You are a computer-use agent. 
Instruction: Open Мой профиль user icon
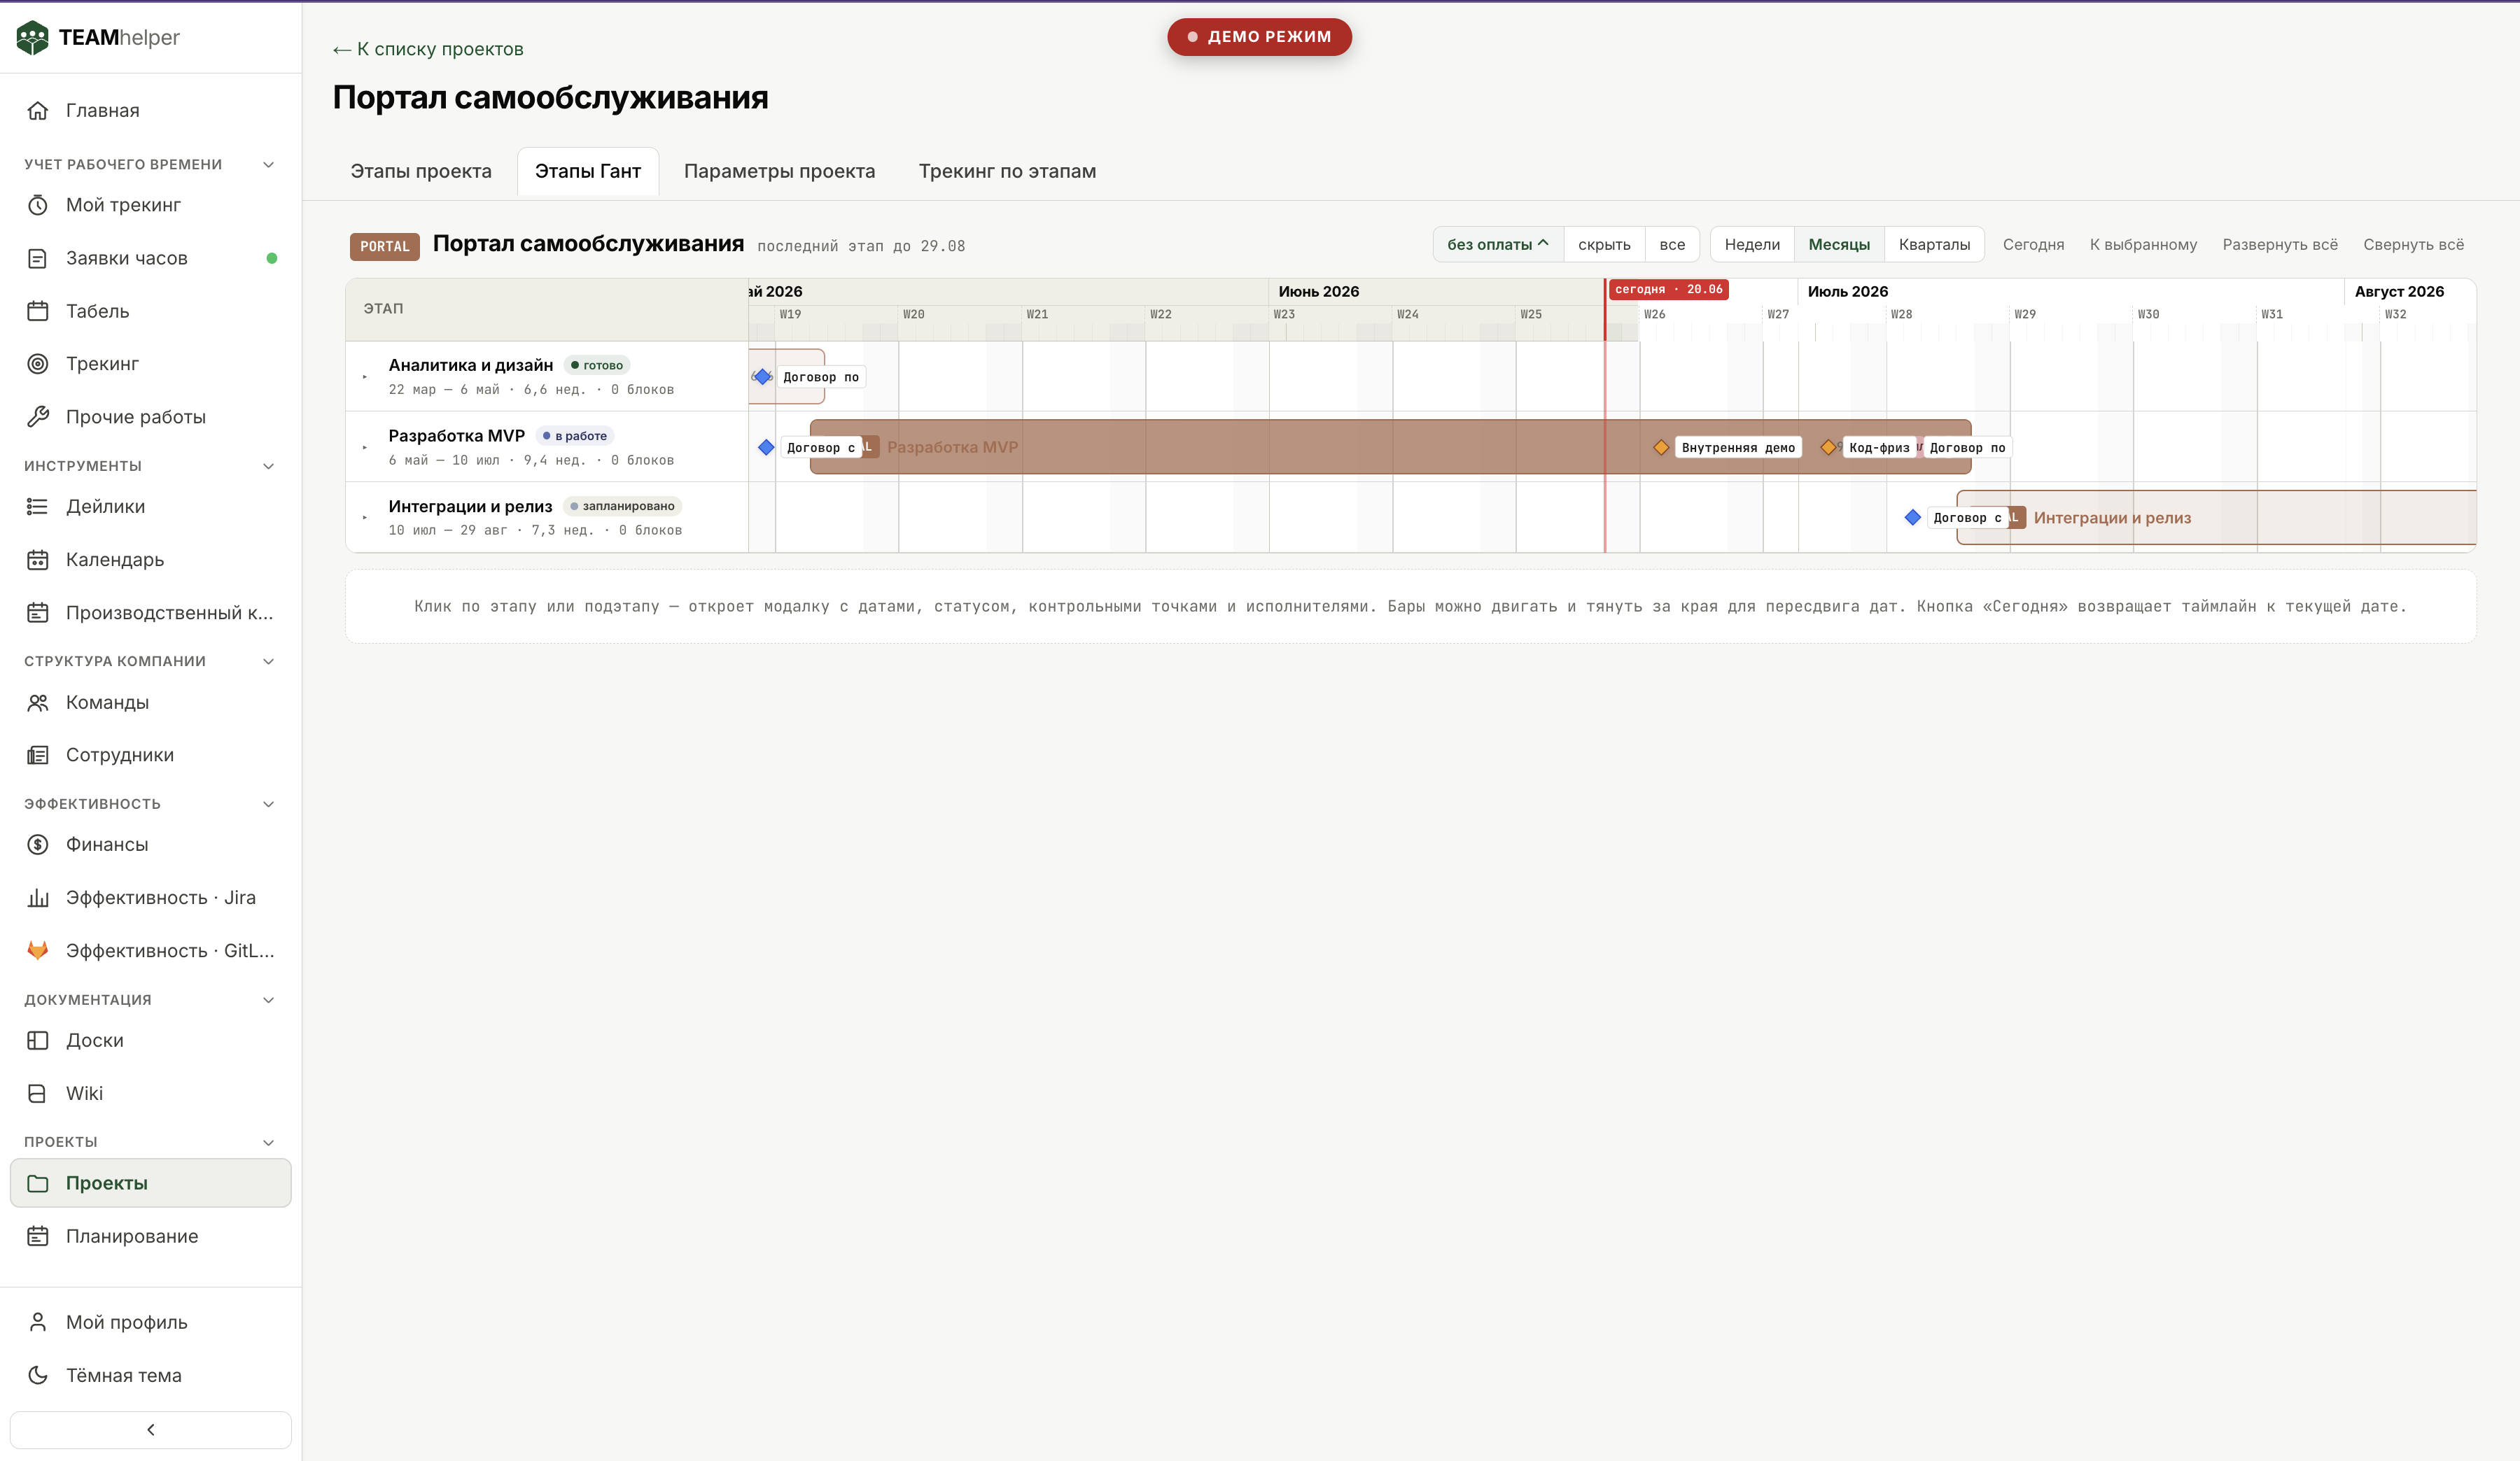point(38,1322)
